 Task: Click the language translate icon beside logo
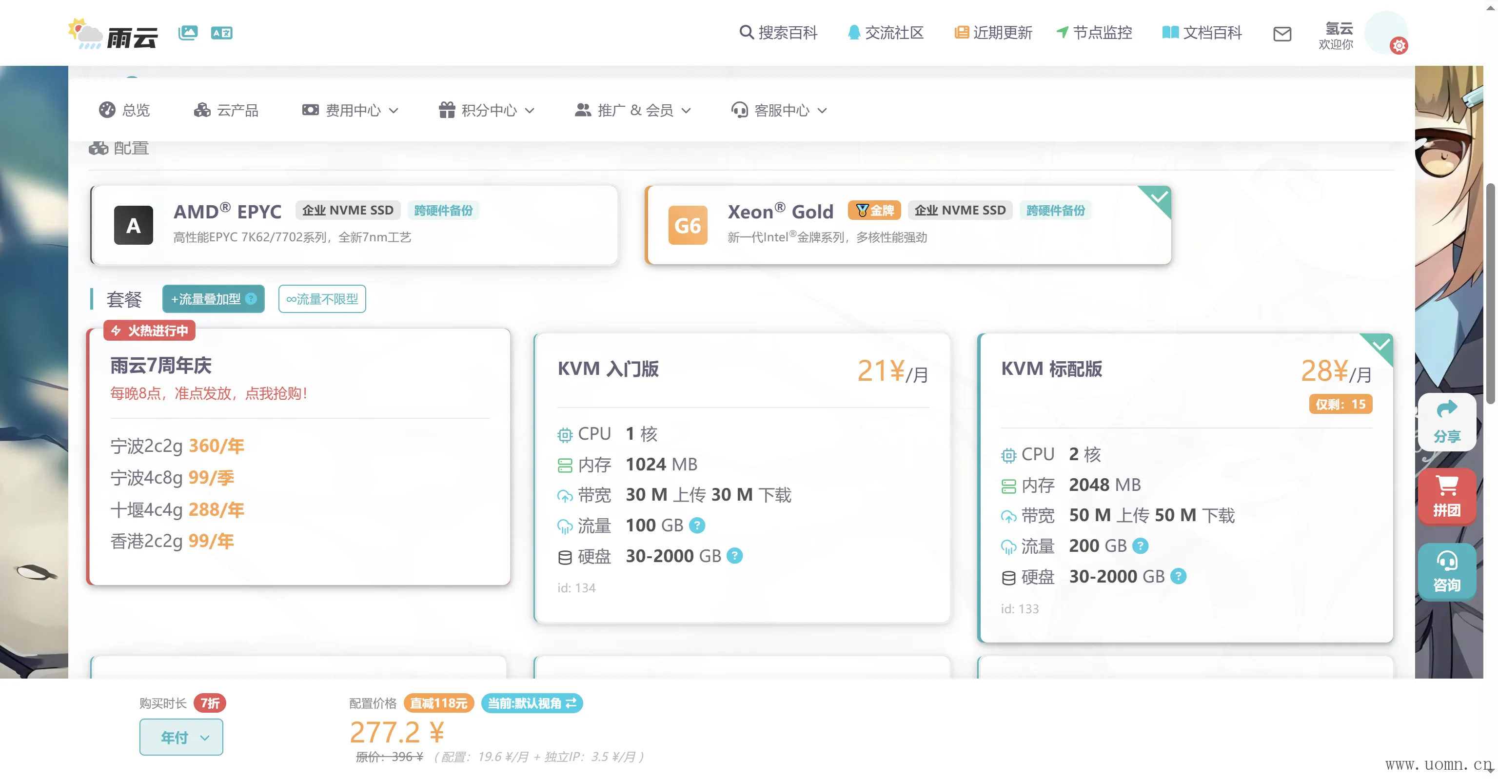click(221, 33)
